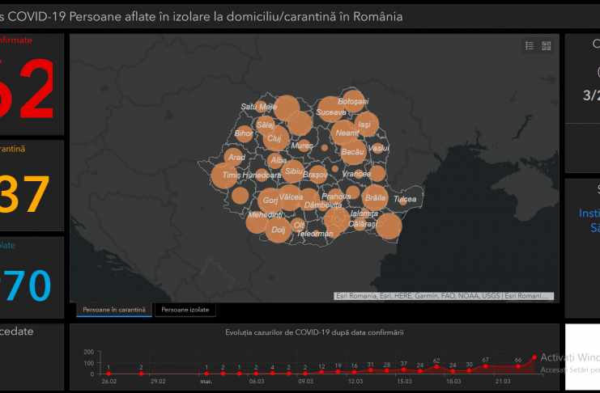Click the chart point labeled 62
Viewport: 600px width, 393px height.
436,367
